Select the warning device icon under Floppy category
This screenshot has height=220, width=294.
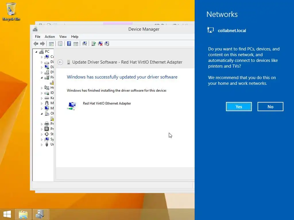point(52,82)
